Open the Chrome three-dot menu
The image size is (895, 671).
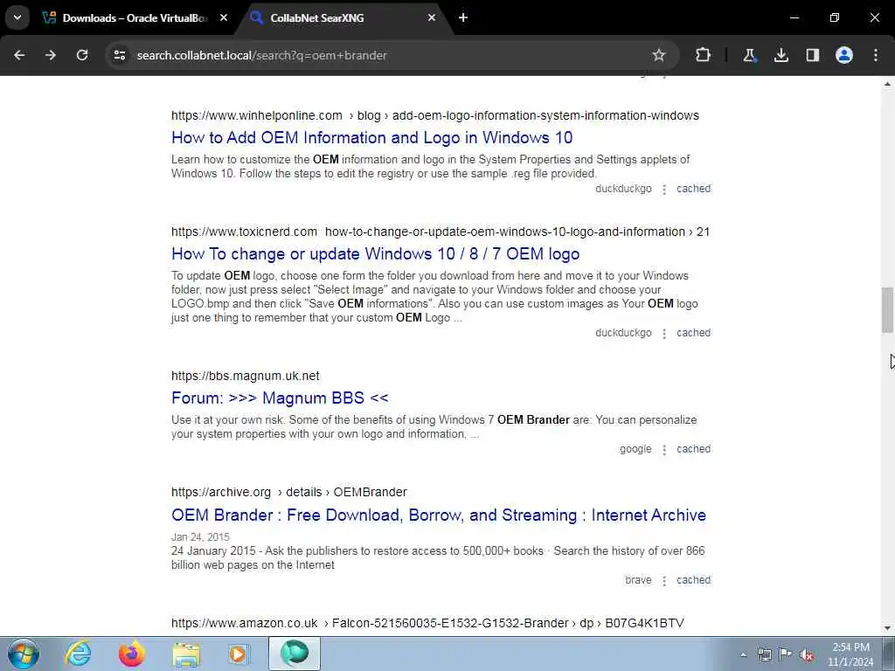point(876,55)
